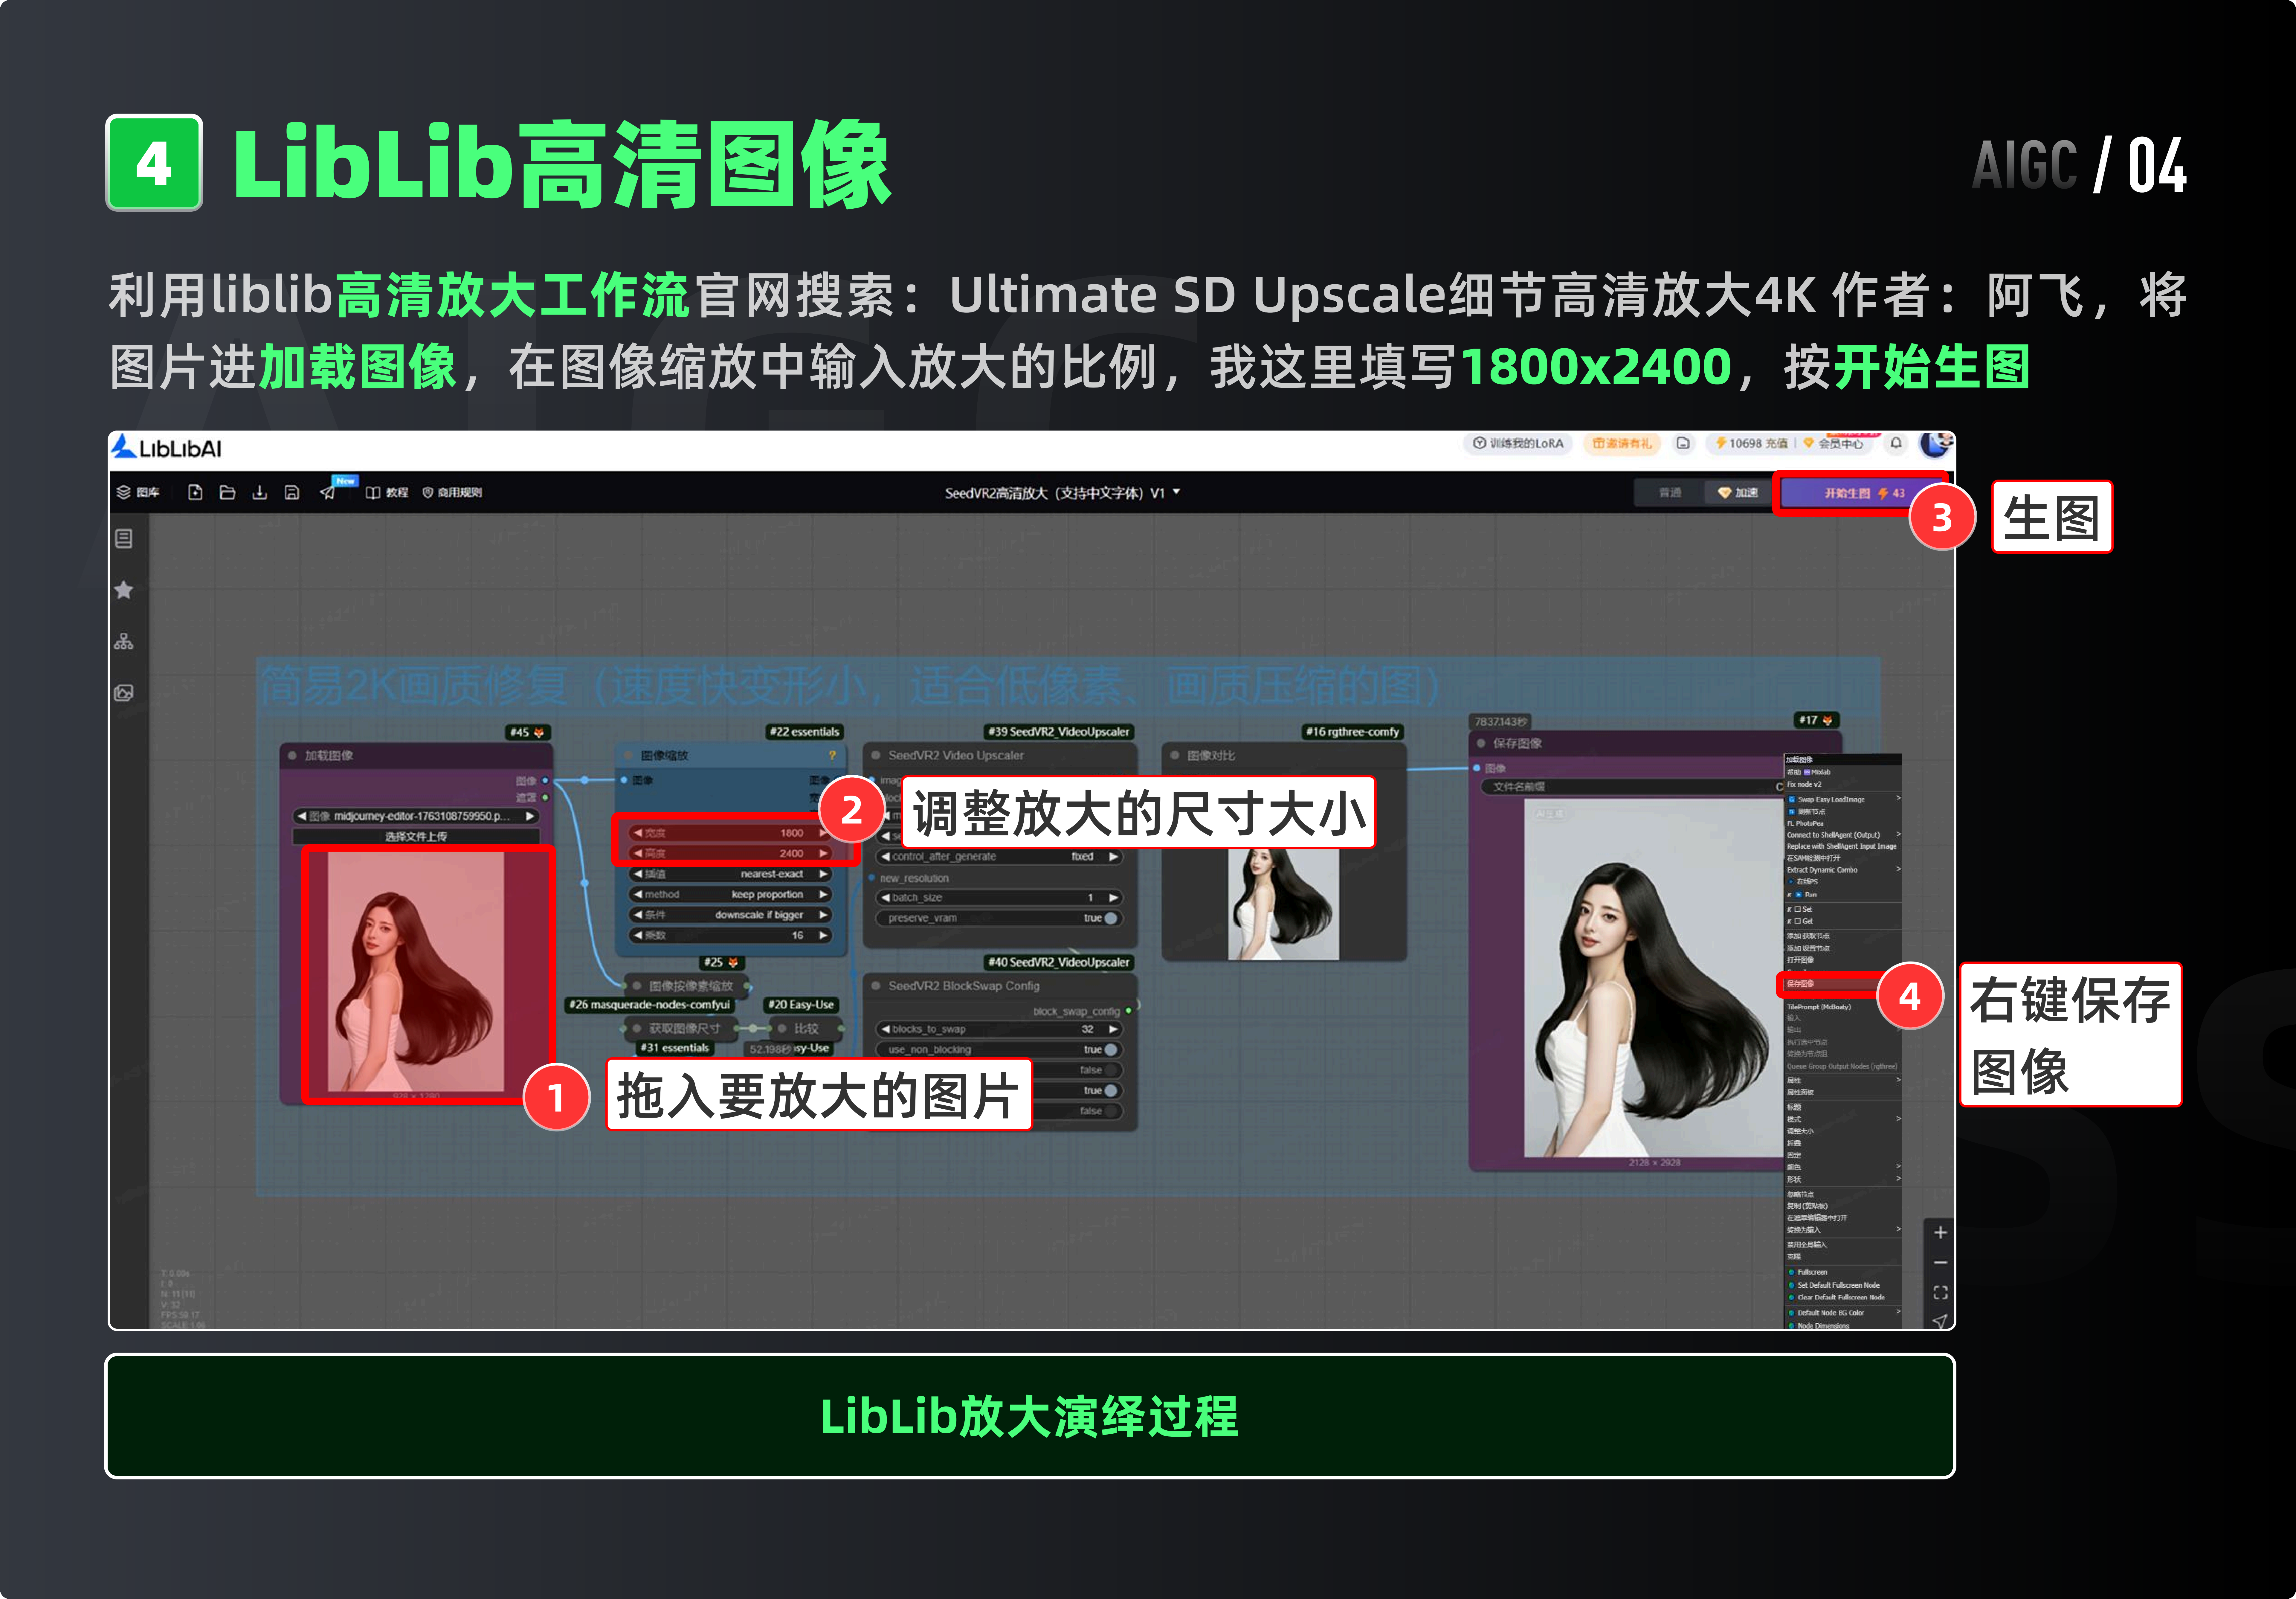The height and width of the screenshot is (1599, 2296).
Task: Increase 高度 height with right arrow
Action: pos(824,853)
